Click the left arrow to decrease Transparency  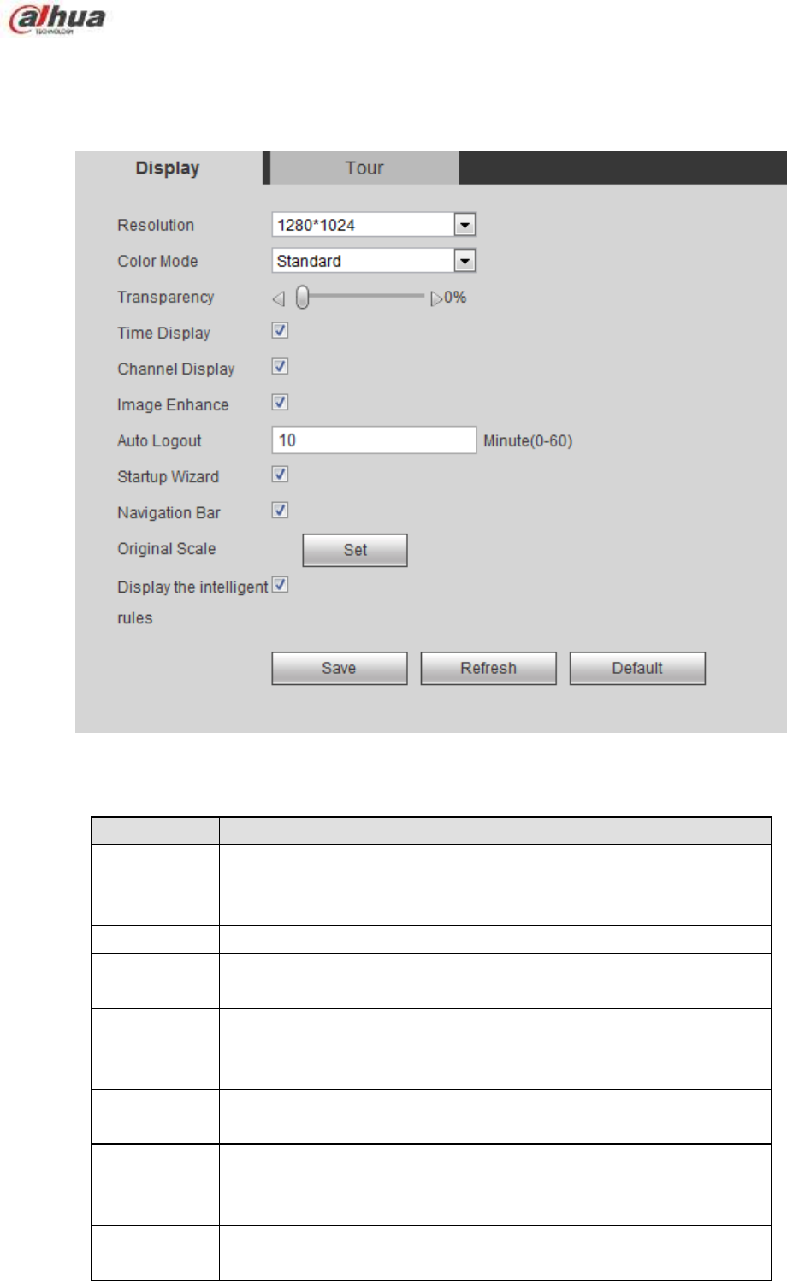tap(278, 298)
